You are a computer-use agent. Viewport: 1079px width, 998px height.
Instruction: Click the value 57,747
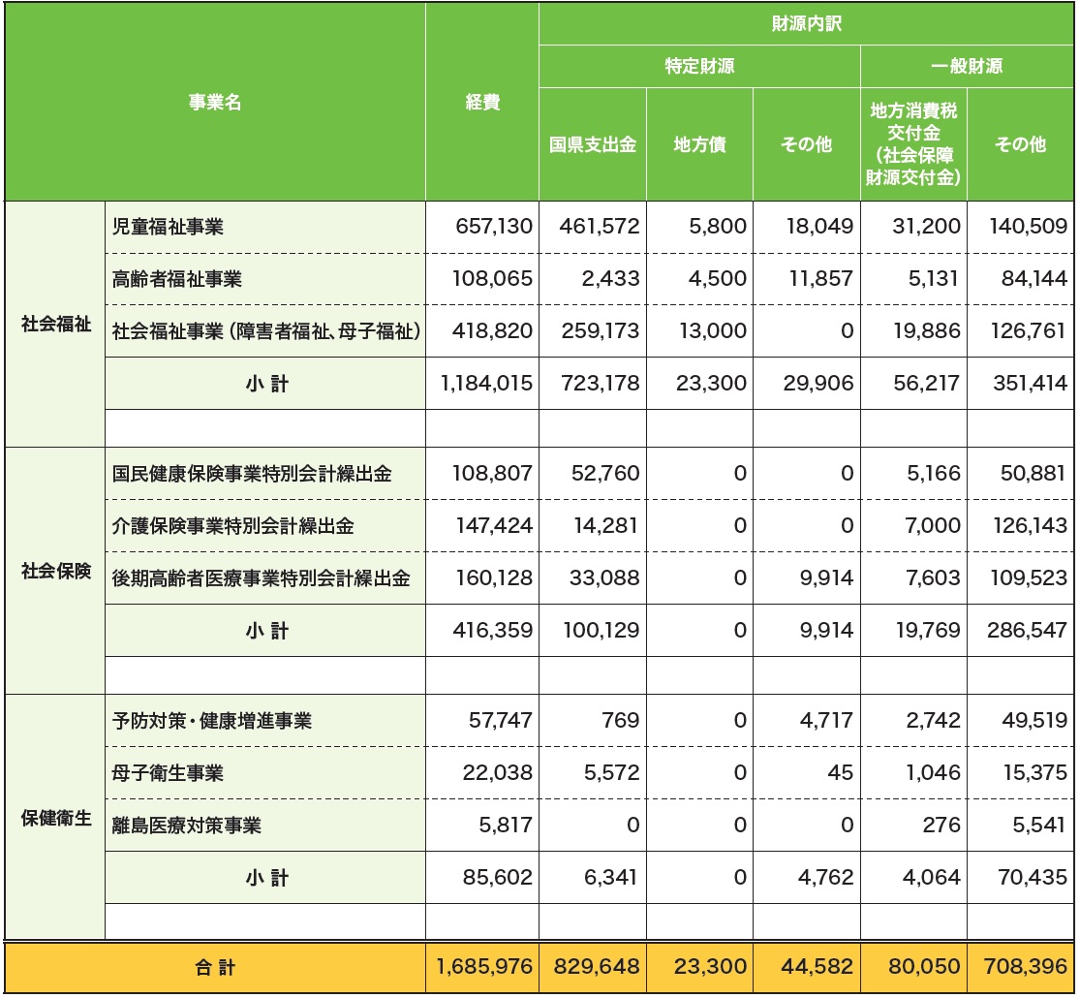tap(501, 721)
